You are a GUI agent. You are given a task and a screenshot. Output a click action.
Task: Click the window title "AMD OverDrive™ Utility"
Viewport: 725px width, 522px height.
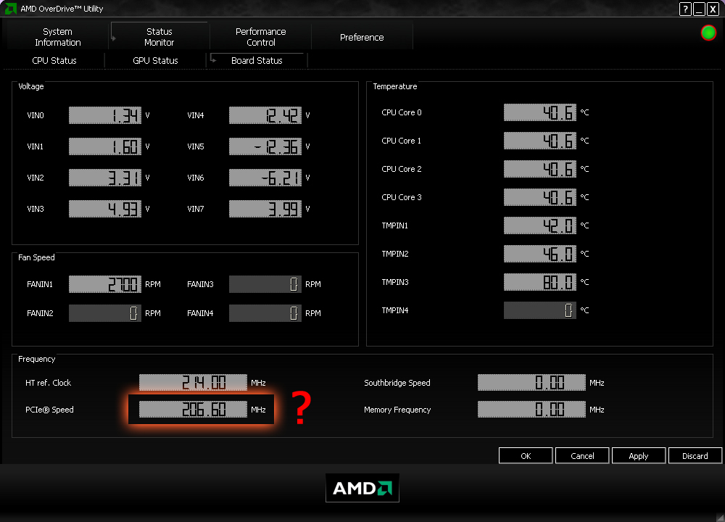click(x=62, y=9)
